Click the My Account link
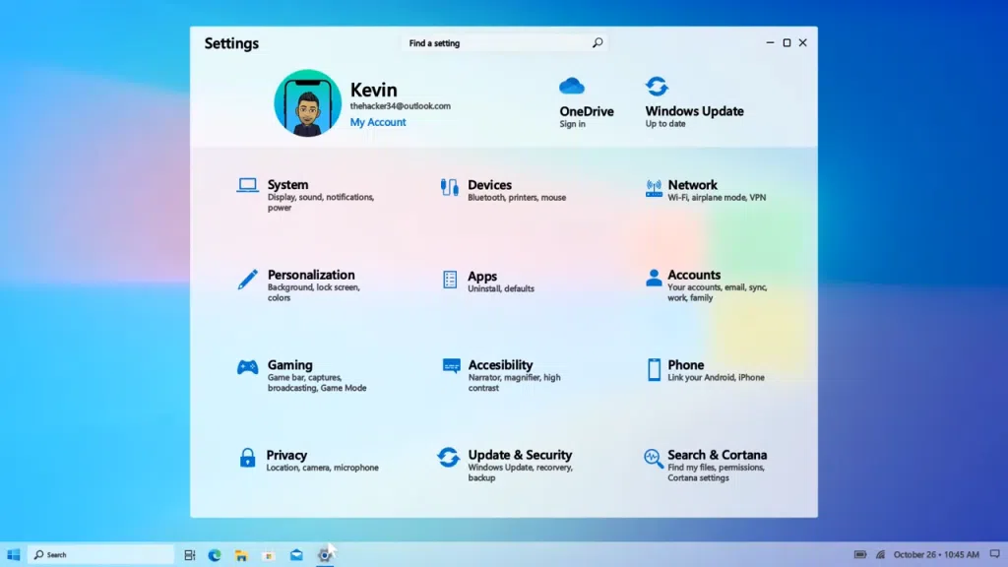This screenshot has width=1008, height=567. (x=377, y=122)
